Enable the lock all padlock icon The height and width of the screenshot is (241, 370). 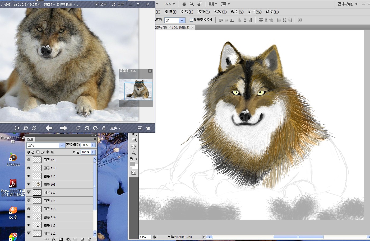[x=52, y=152]
